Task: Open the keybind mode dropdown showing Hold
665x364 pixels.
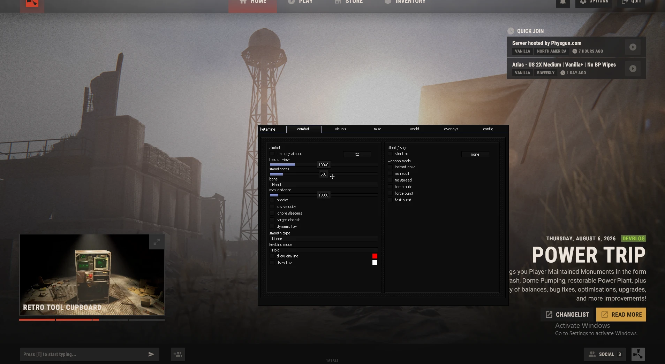Action: click(324, 250)
